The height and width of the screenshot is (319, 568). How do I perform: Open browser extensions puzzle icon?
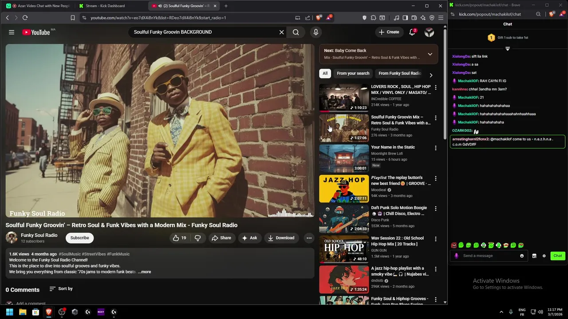[373, 18]
